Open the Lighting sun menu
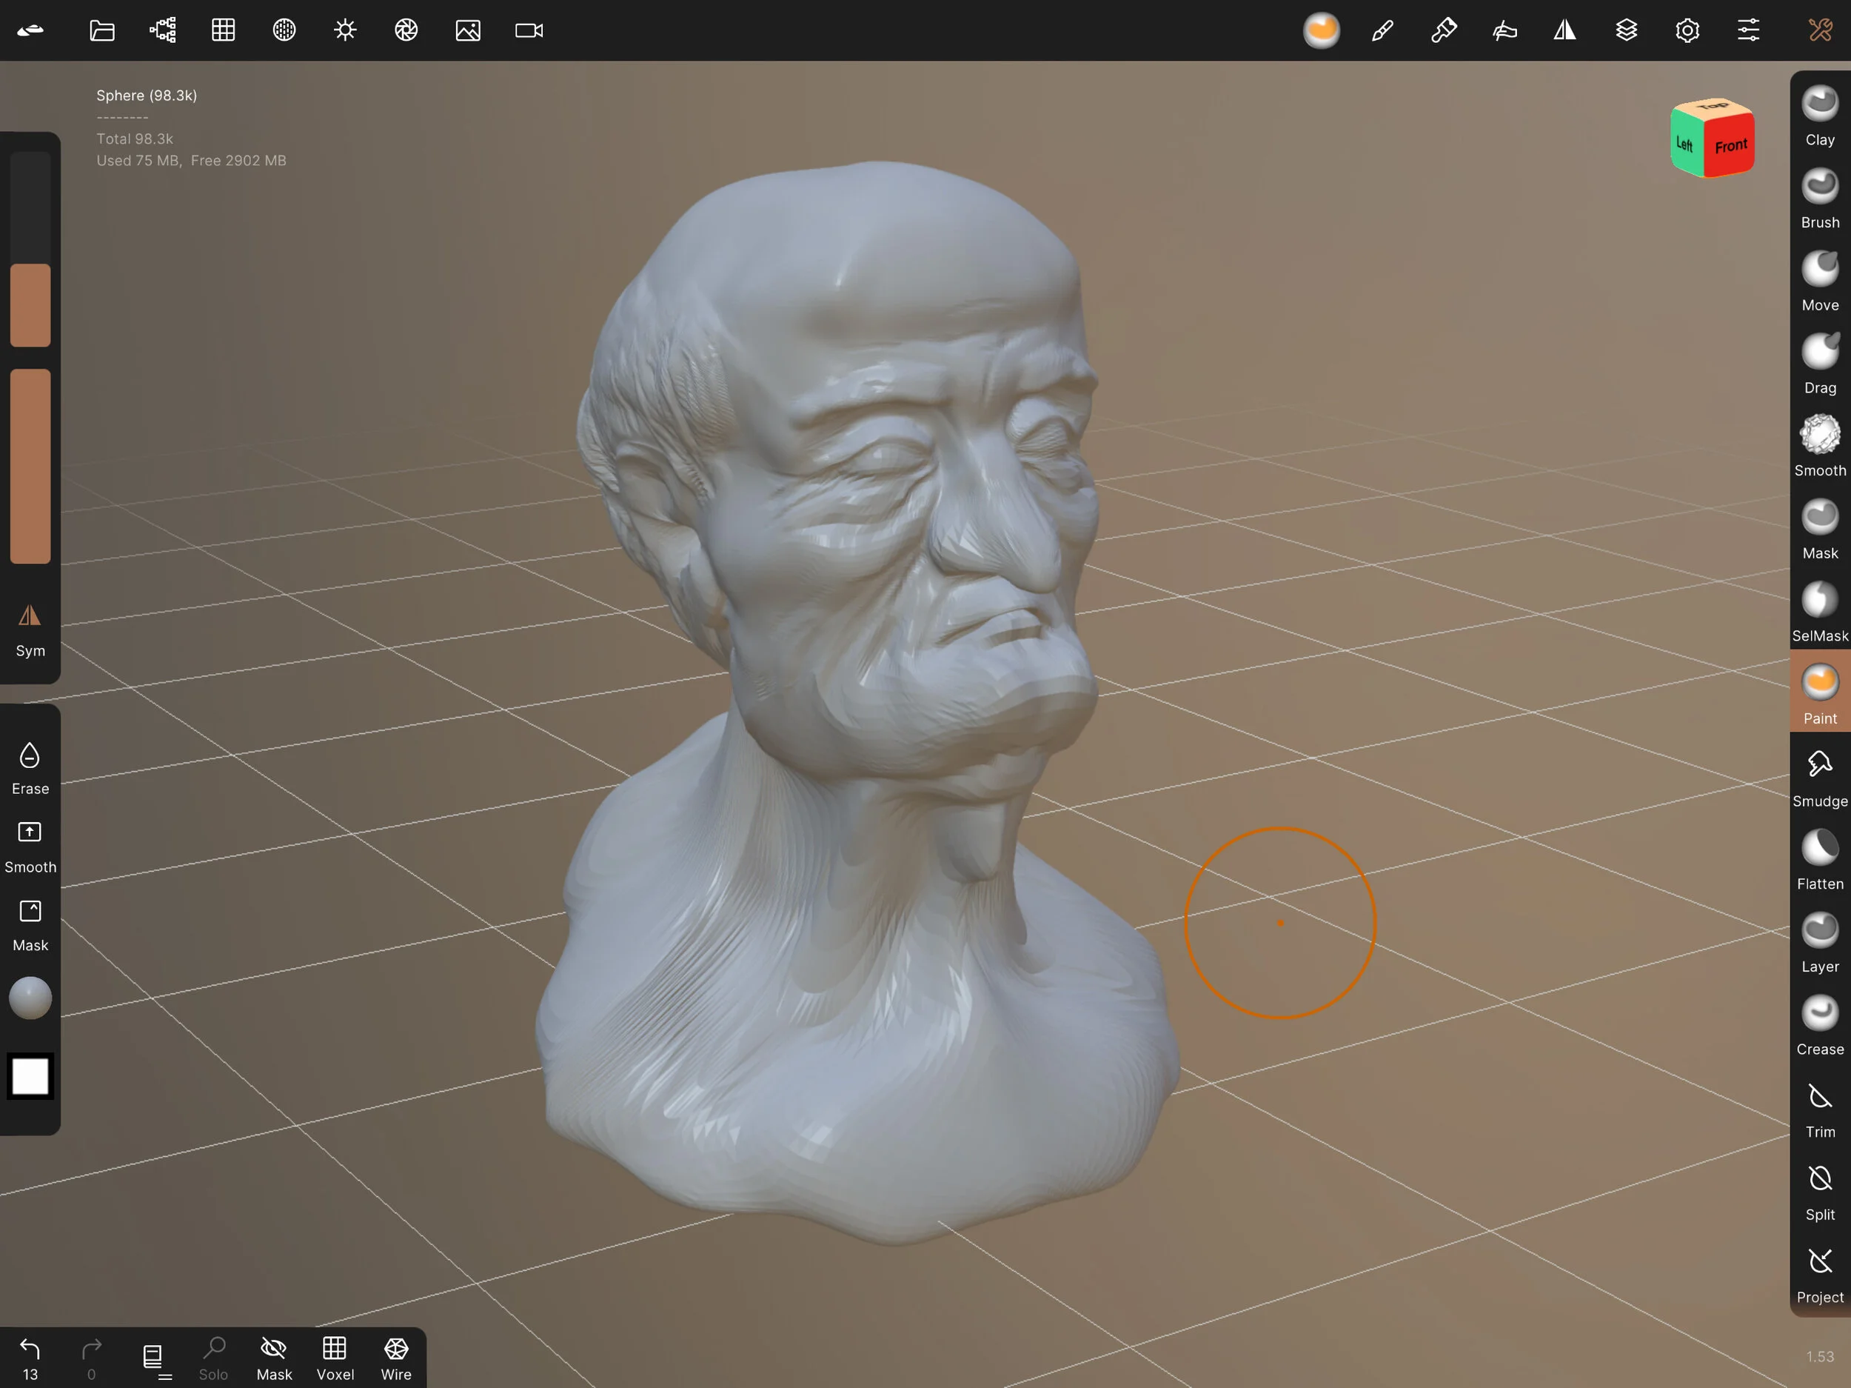 pyautogui.click(x=346, y=31)
